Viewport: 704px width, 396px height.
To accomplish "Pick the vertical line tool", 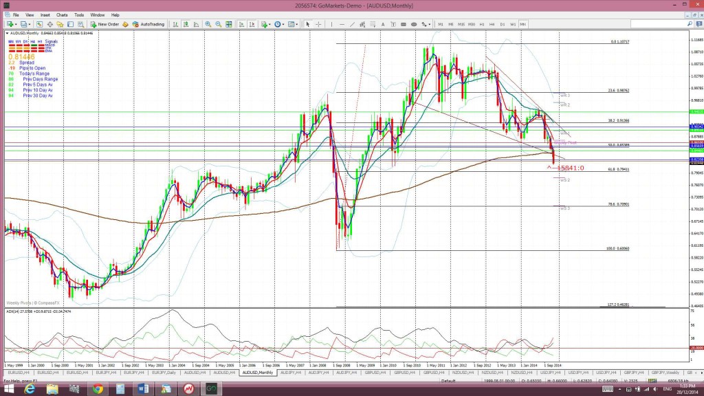I will [332, 24].
